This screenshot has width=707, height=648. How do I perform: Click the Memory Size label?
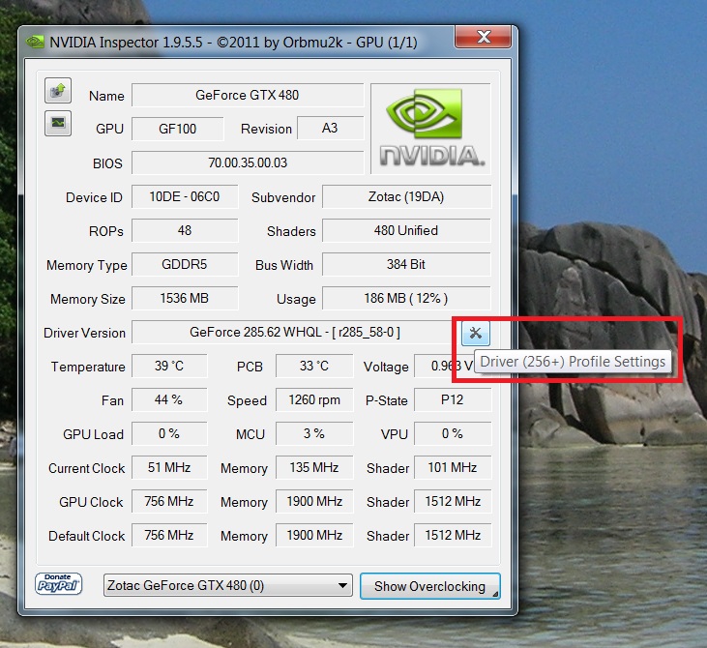[87, 299]
